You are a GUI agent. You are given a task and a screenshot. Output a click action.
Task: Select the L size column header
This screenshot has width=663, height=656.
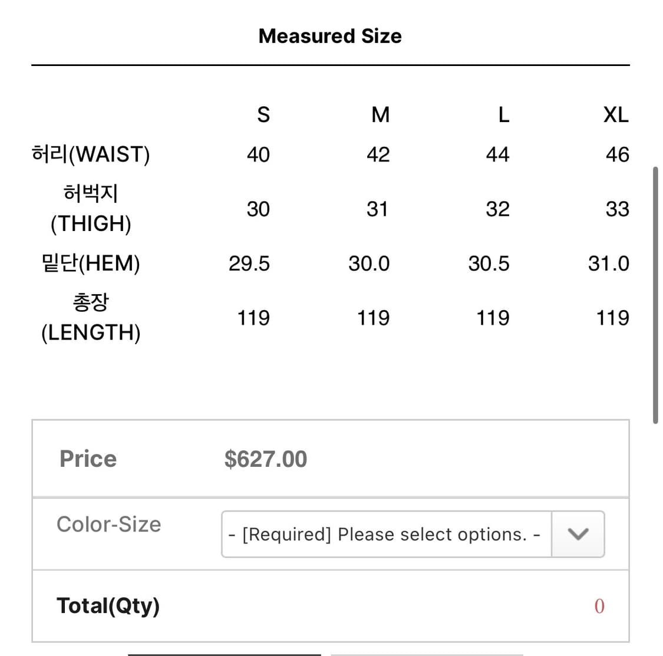503,114
